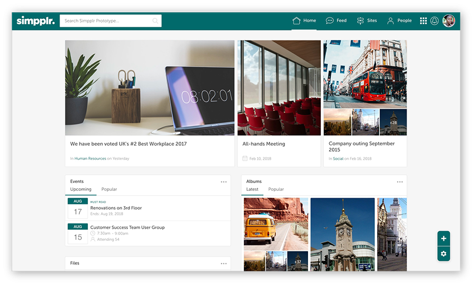Open the clock tower album photo
Viewport: 474px width, 285px height.
(342, 235)
